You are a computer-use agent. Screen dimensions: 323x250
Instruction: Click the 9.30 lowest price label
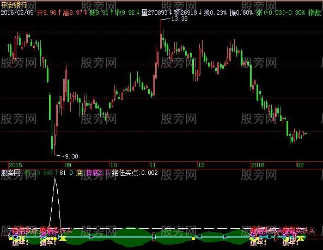tap(71, 156)
